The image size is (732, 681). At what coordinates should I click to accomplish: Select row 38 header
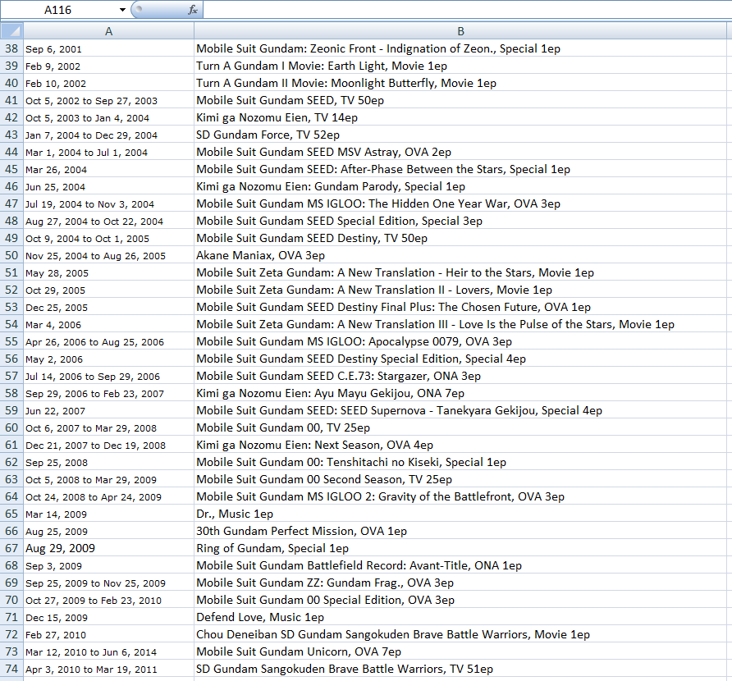tap(11, 48)
